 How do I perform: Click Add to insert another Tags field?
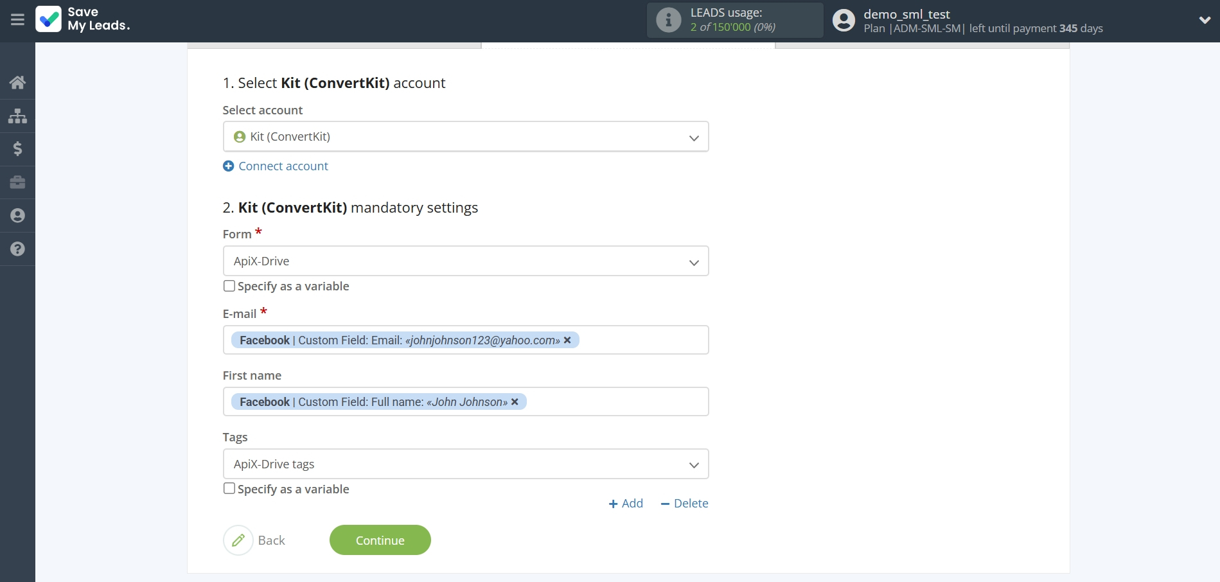tap(625, 503)
